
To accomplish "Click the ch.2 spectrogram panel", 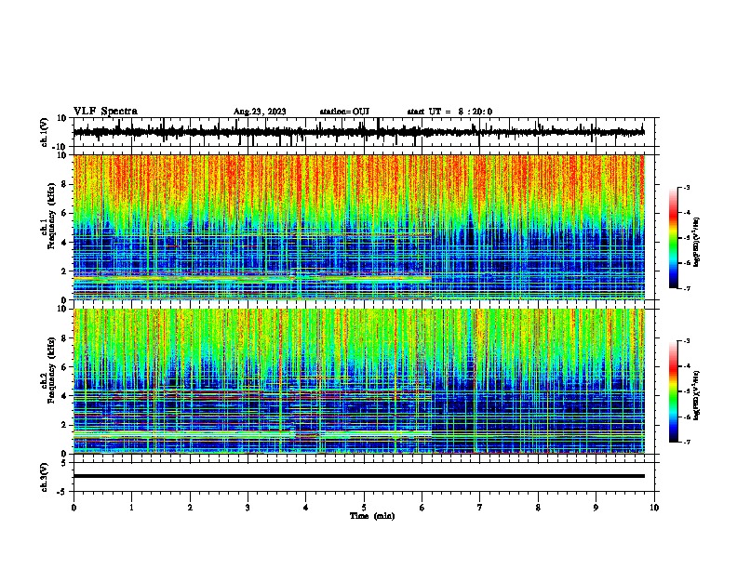I will tap(358, 381).
